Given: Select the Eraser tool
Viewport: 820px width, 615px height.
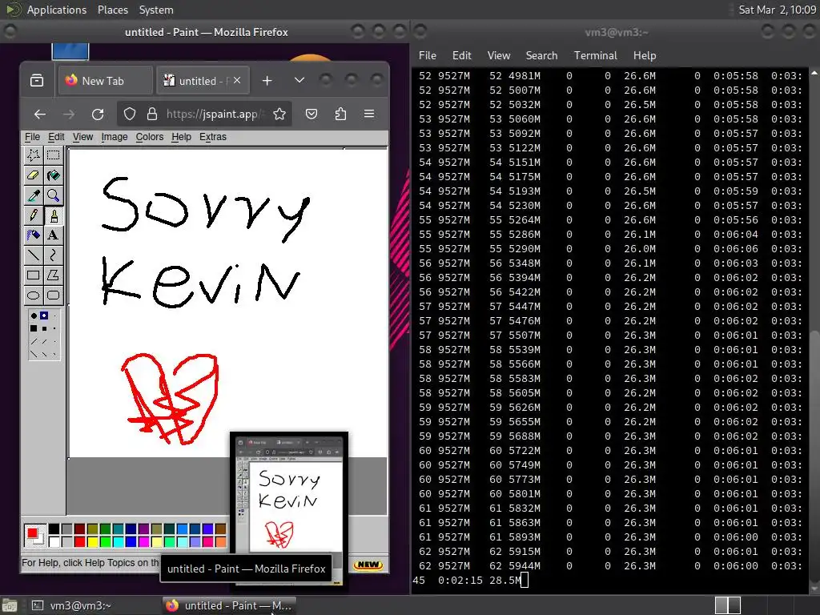Looking at the screenshot, I should (x=34, y=175).
